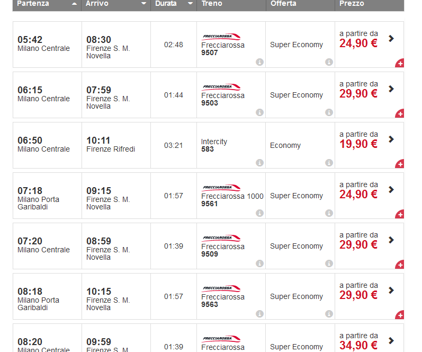
Task: Click info icon for Frecciarossa 9507 train
Action: point(259,62)
